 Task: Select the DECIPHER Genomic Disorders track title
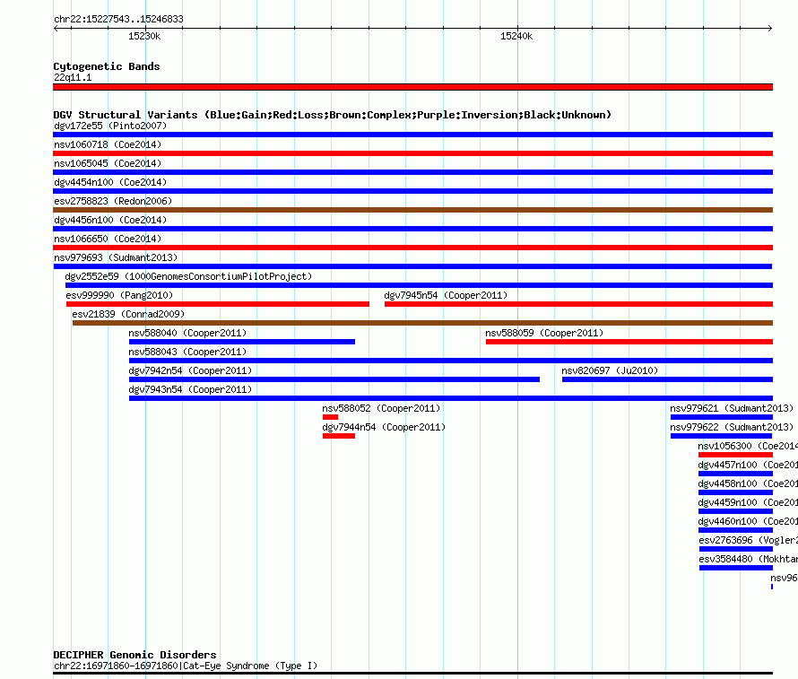pyautogui.click(x=134, y=655)
